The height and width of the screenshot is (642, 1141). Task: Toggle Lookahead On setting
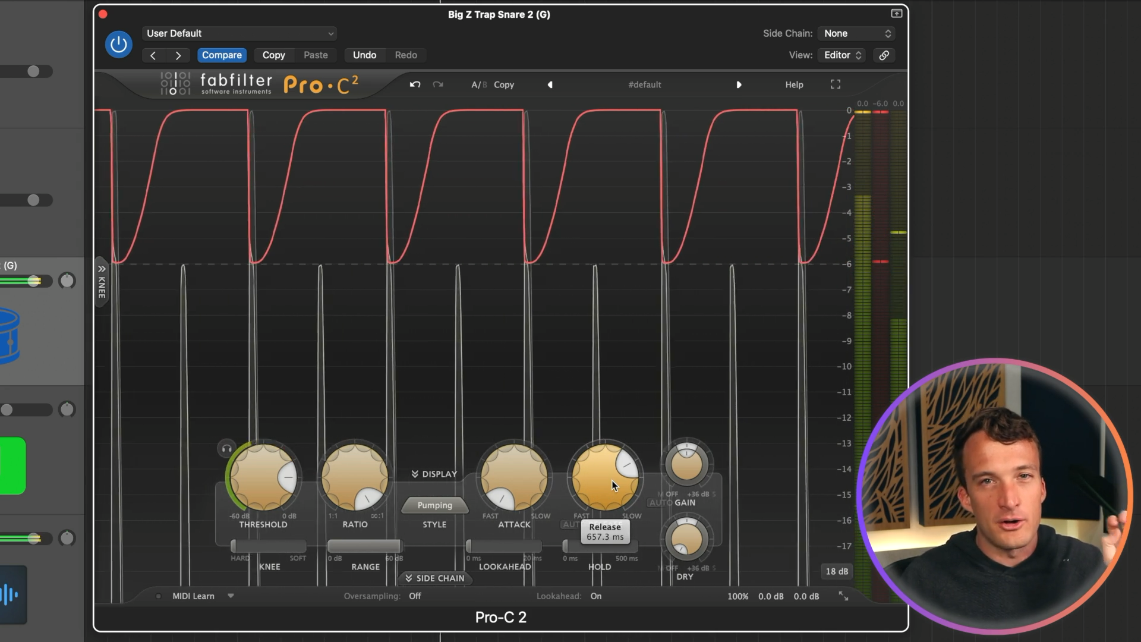pyautogui.click(x=596, y=596)
